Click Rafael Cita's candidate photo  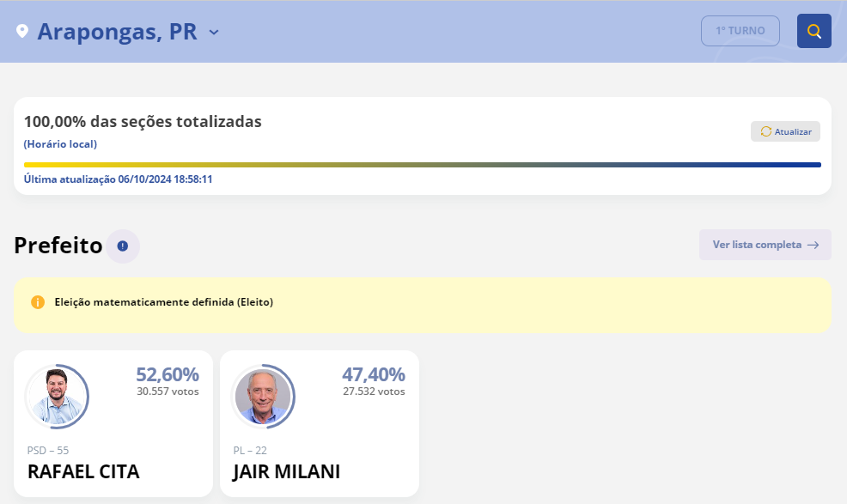click(57, 397)
